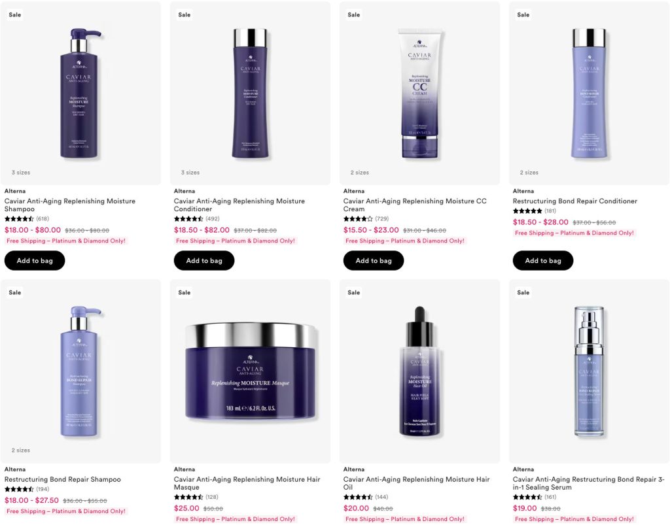Add Caviar Replenishing Moisture Shampoo to bag
The image size is (670, 525).
tap(35, 260)
